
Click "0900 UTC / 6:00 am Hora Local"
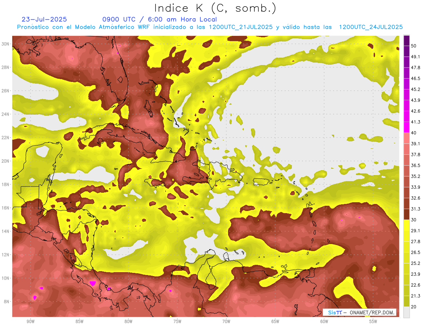[x=159, y=19]
